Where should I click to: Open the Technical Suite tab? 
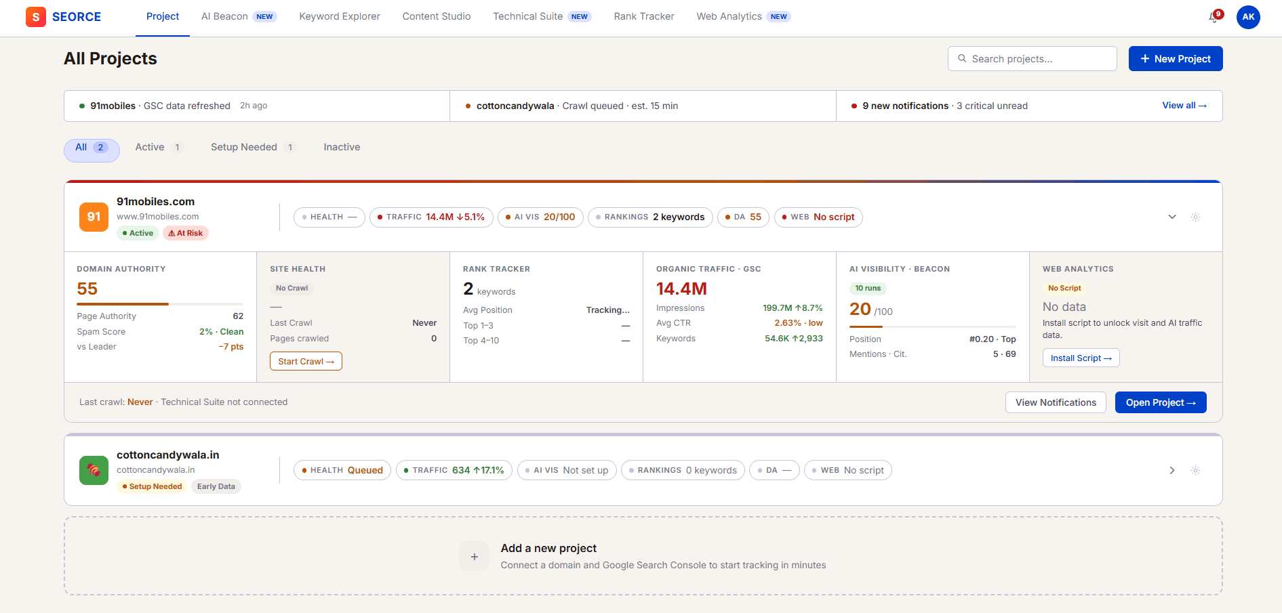click(542, 17)
